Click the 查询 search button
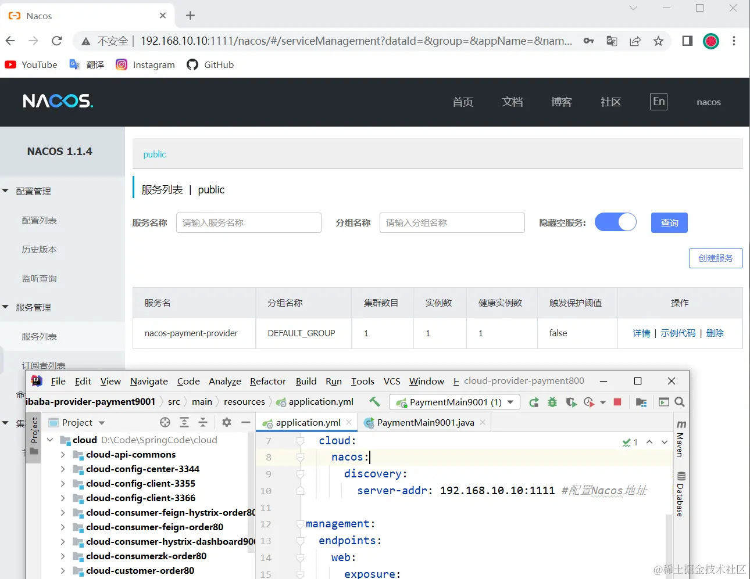 (x=669, y=222)
